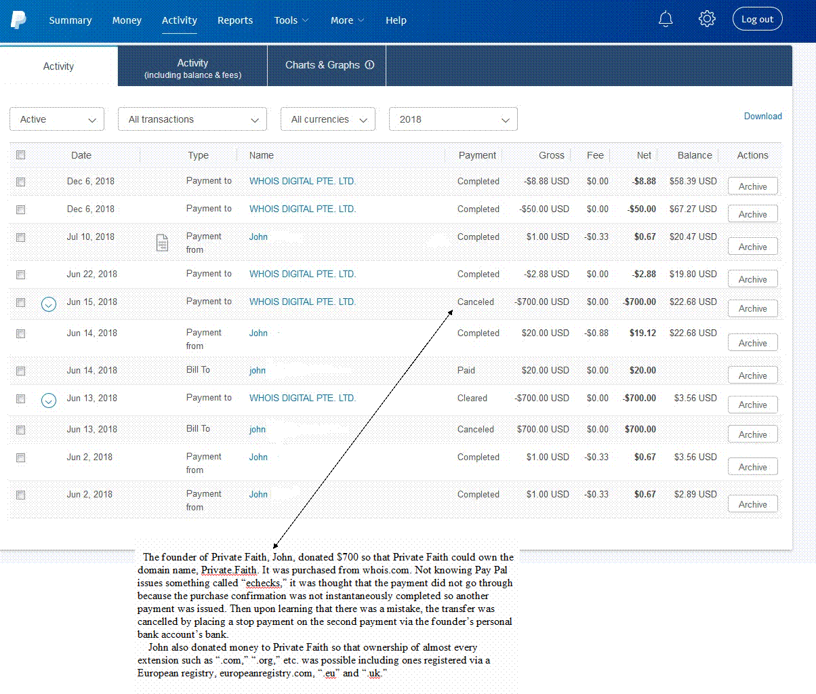This screenshot has height=694, width=816.
Task: Select checkbox for Jun 2 row with $3.56 balance
Action: pos(21,457)
